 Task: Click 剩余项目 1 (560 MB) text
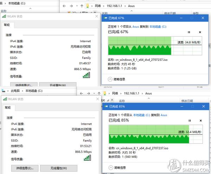pos(123,157)
